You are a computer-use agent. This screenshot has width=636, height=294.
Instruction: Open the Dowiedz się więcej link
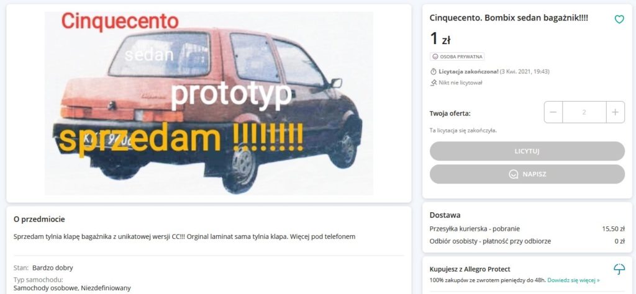(x=573, y=280)
